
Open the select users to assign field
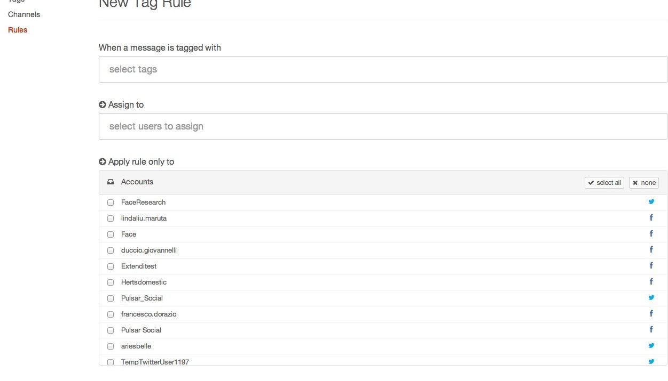[x=382, y=126]
